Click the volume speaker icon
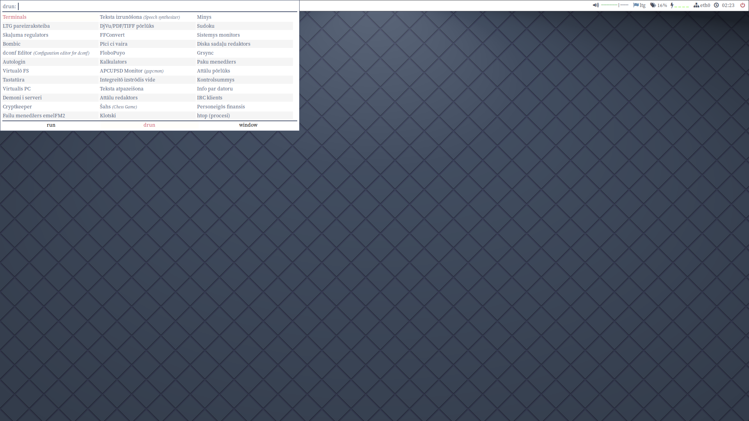Screen dimensions: 749x421 click(596, 5)
